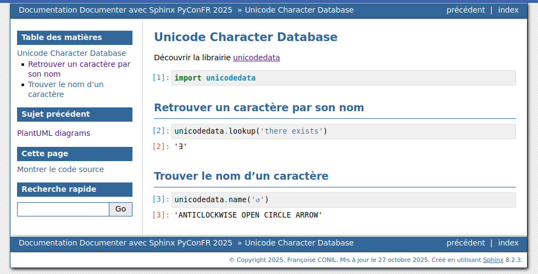The height and width of the screenshot is (274, 538).
Task: Follow the 'Sphinx' link in footer
Action: (493, 260)
